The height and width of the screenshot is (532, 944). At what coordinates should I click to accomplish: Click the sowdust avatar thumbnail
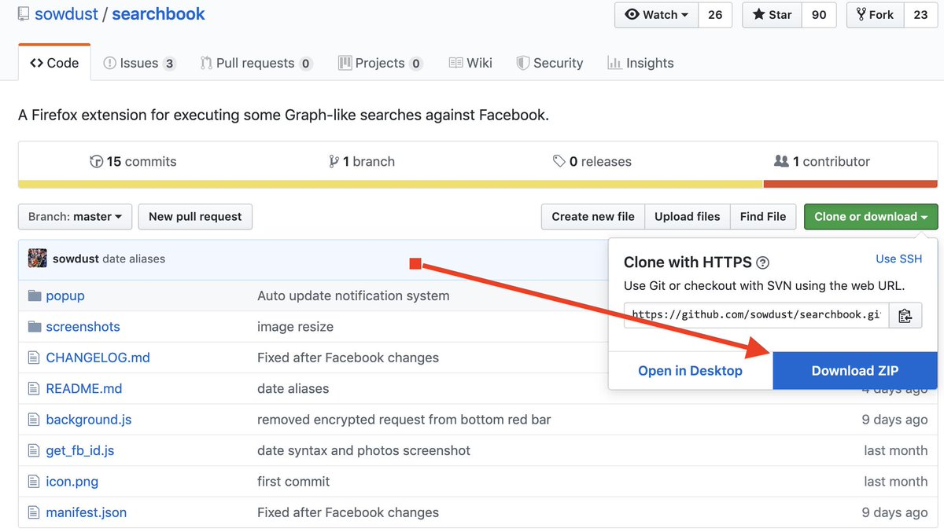[37, 259]
